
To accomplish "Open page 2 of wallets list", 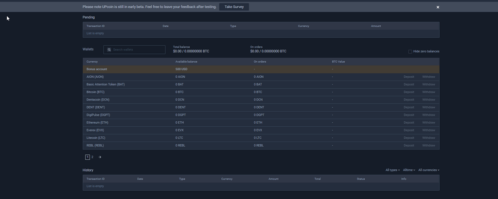I will click(x=92, y=157).
